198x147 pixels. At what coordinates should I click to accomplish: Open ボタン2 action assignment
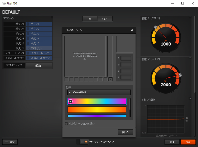click(x=39, y=29)
